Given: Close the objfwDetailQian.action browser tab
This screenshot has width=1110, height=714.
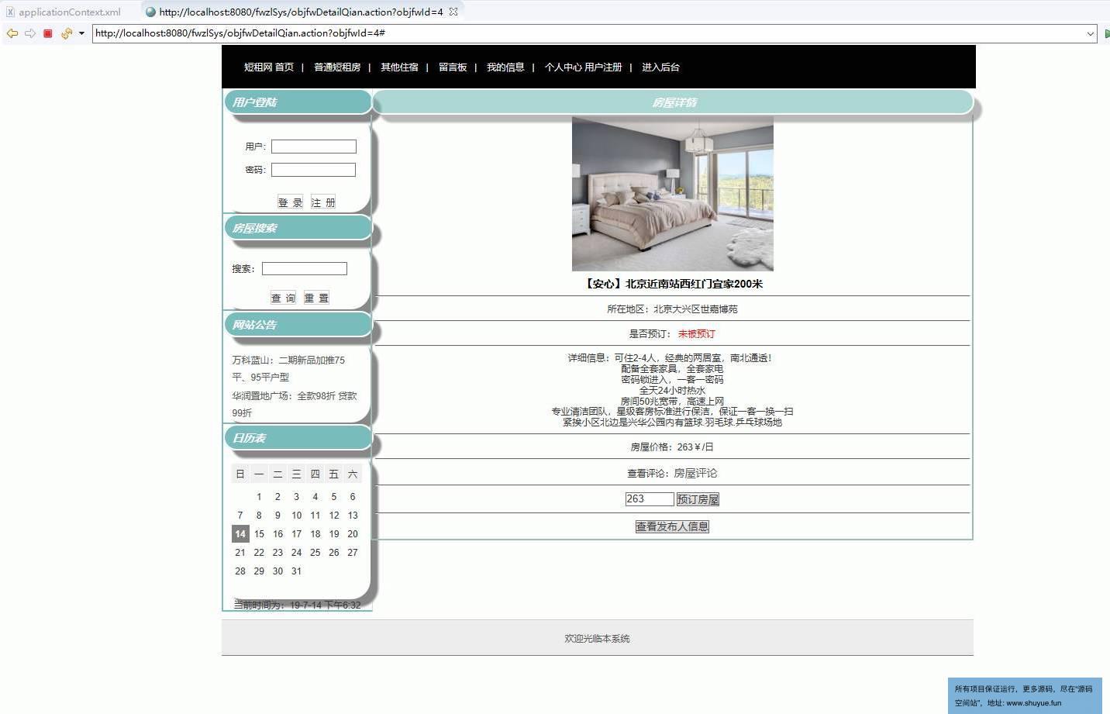Looking at the screenshot, I should (453, 12).
